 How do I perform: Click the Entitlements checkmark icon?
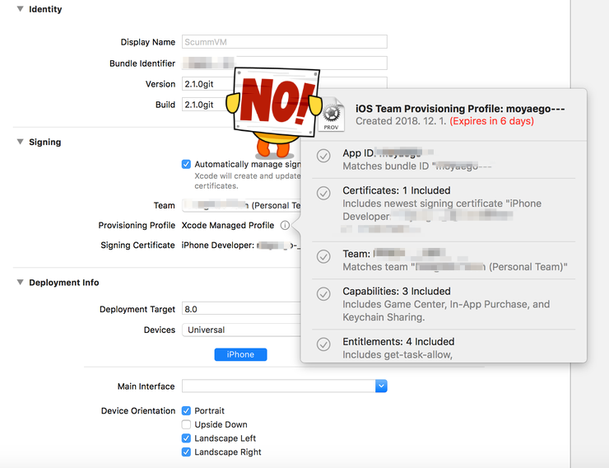pos(323,344)
